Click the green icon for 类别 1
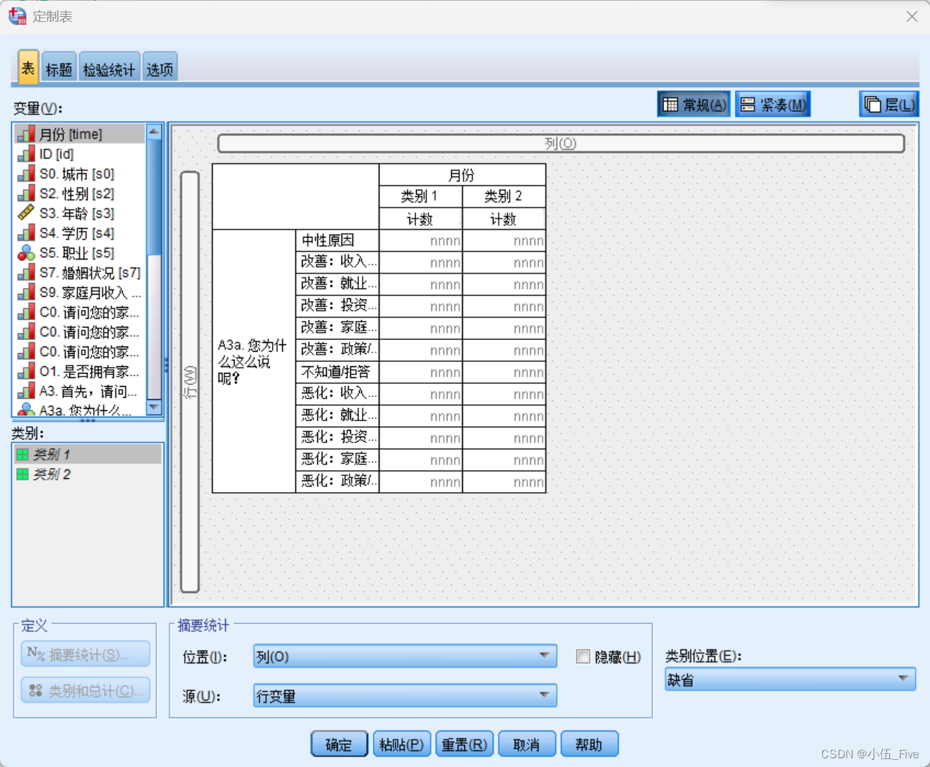This screenshot has width=930, height=767. pos(23,454)
